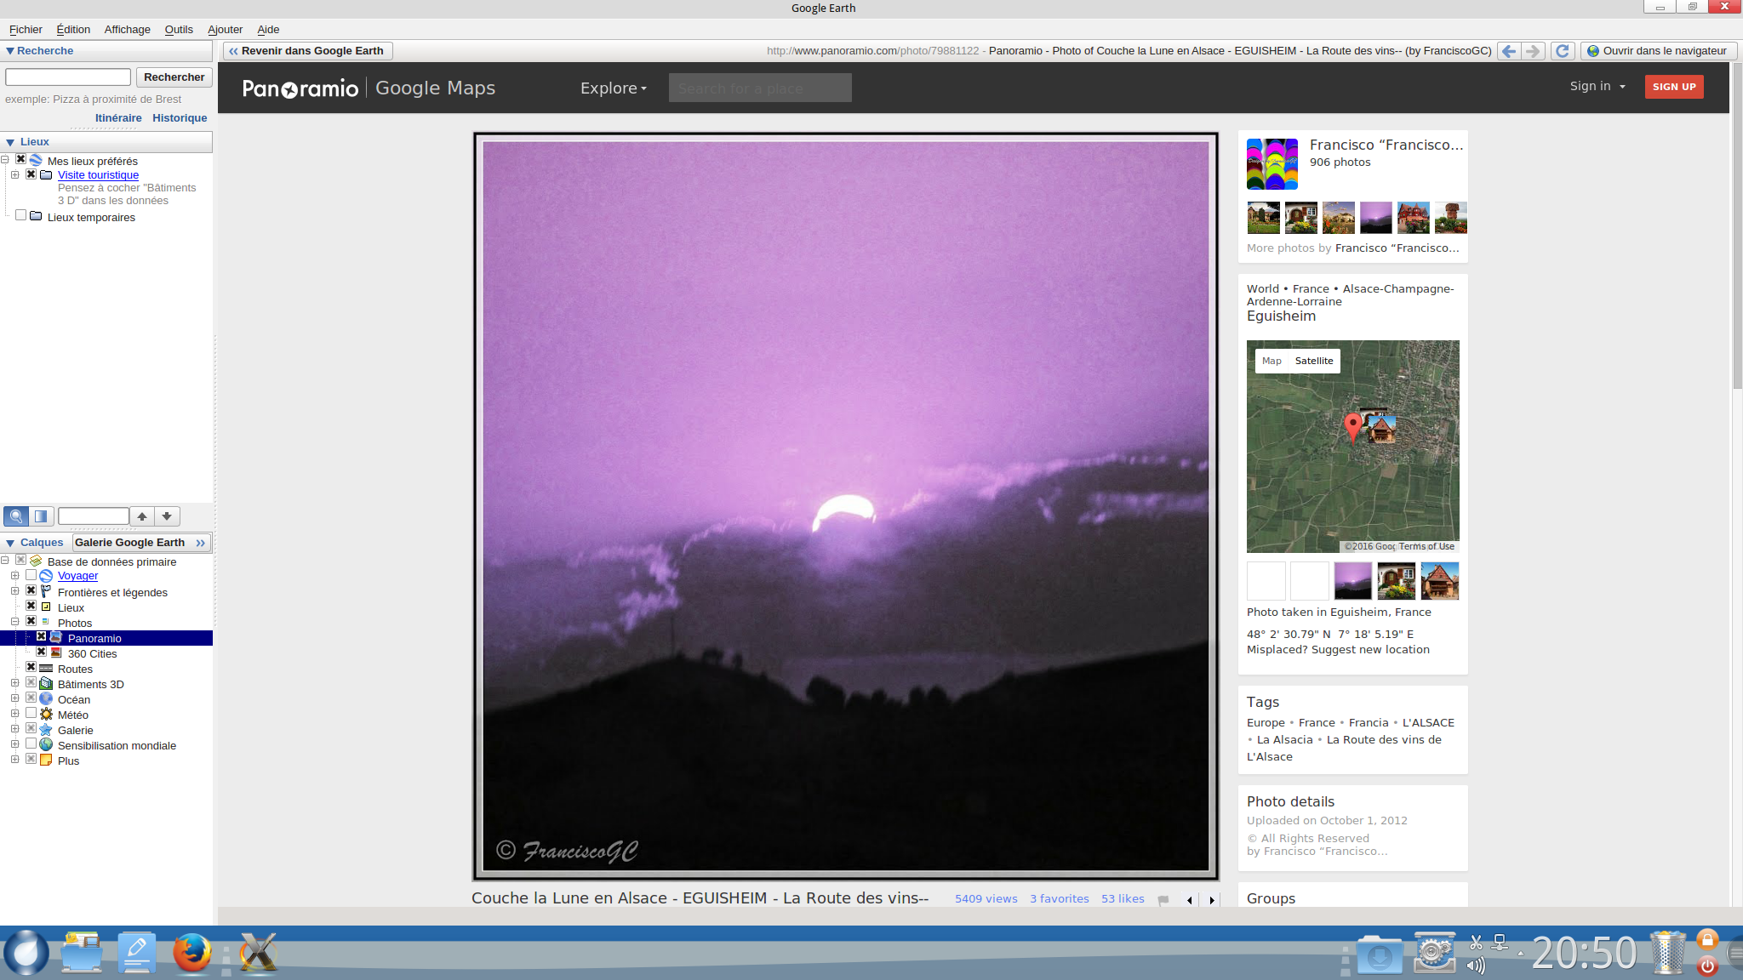Go to next photo arrow below image
This screenshot has width=1743, height=980.
point(1212,900)
